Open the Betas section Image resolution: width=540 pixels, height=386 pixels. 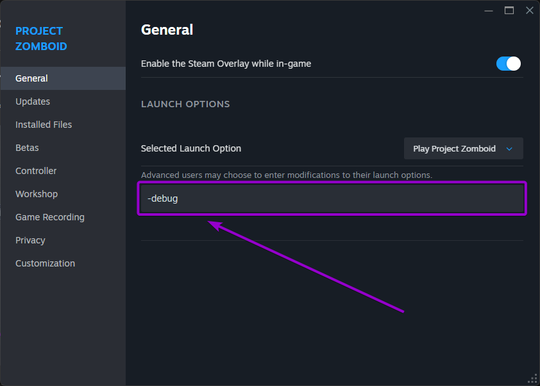(63, 148)
